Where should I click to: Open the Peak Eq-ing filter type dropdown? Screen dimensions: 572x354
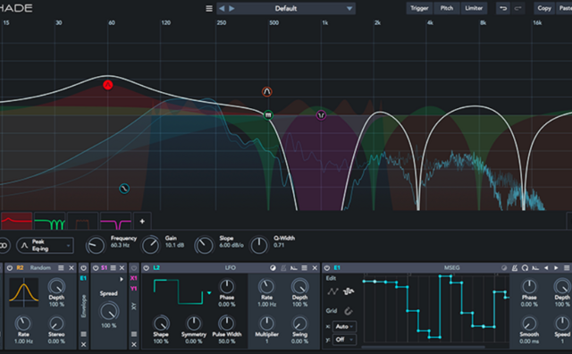pos(45,245)
